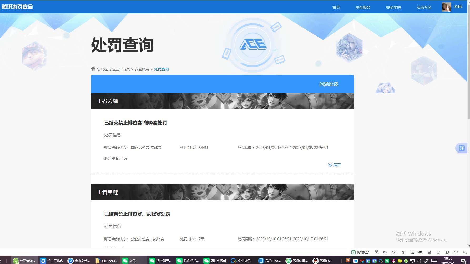
Task: Click the 腾讯游戏安全 site logo
Action: point(17,7)
